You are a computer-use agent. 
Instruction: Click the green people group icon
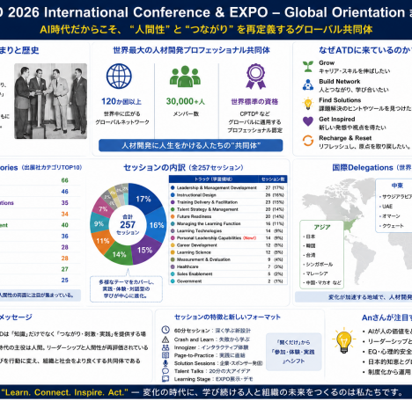[x=185, y=77]
